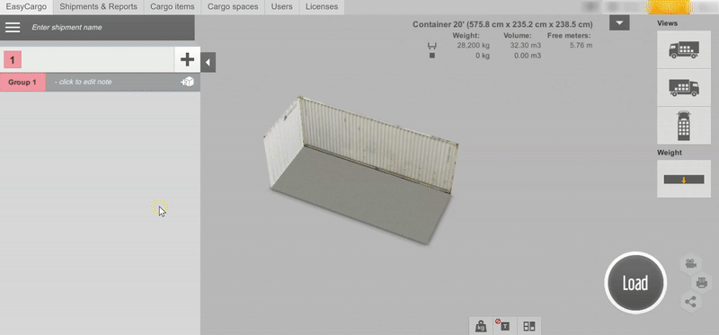This screenshot has height=335, width=719.
Task: Add a new group with plus button
Action: (187, 59)
